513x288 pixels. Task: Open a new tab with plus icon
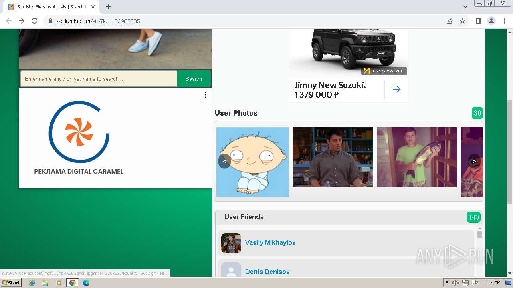(108, 7)
